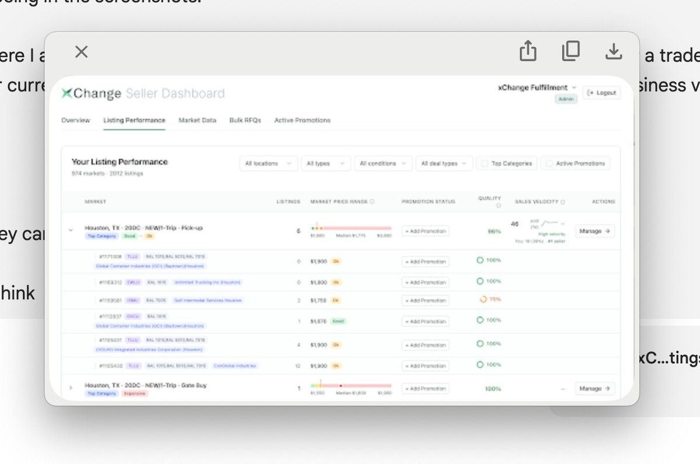Click Manage for the Houston Gate Buy market
This screenshot has width=700, height=464.
pyautogui.click(x=594, y=388)
